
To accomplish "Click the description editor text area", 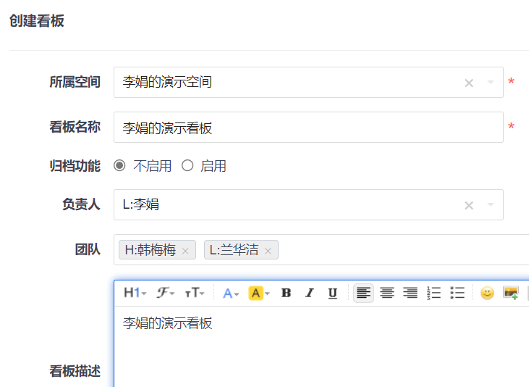I will click(x=322, y=346).
